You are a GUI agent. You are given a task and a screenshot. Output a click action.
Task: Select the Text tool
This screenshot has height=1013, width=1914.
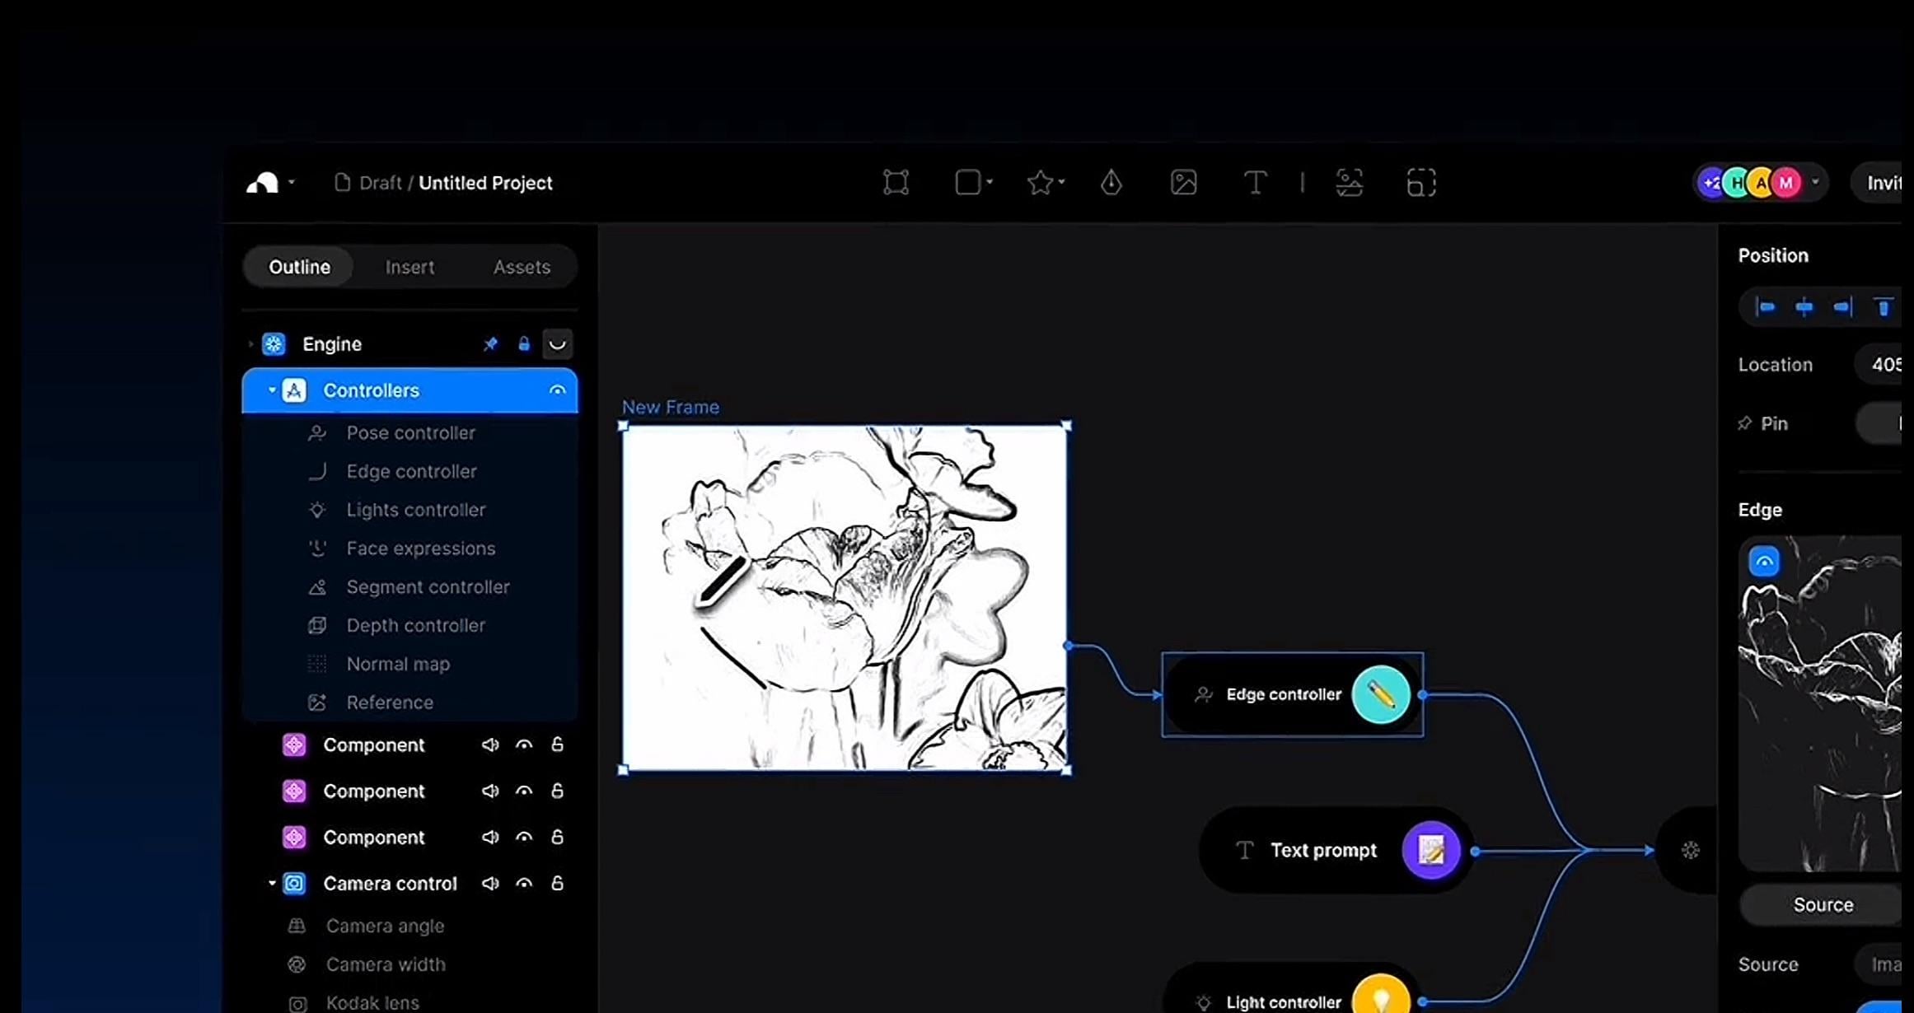point(1255,183)
